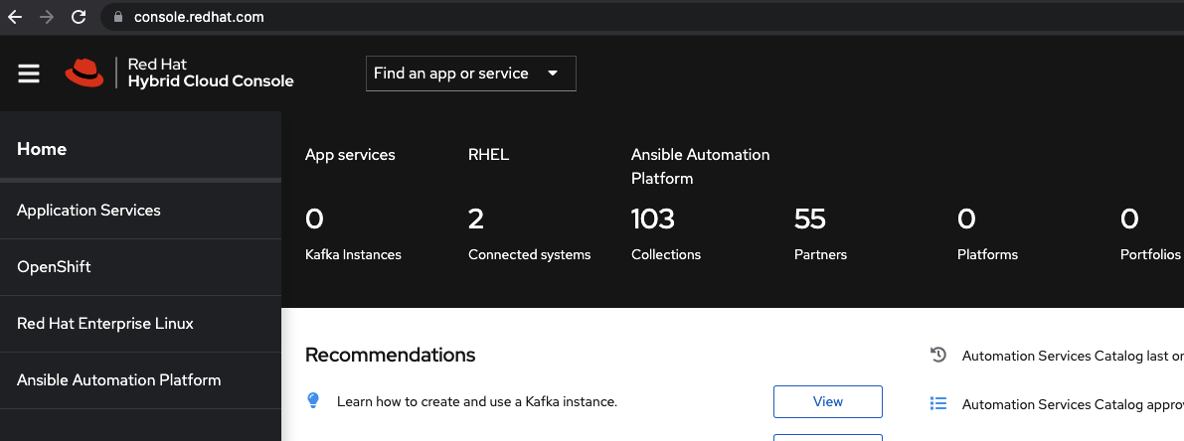
Task: Click Automation Services Catalog last order text
Action: [1073, 356]
